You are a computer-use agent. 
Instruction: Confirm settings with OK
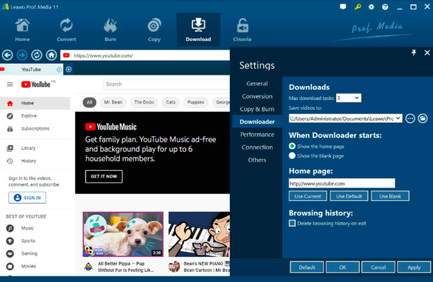[x=342, y=267]
